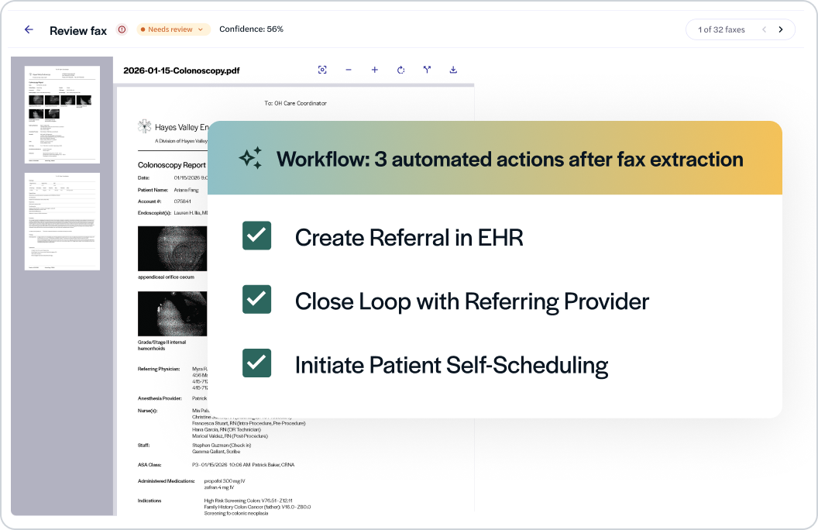Image resolution: width=818 pixels, height=530 pixels.
Task: Click the Grade/Stage II internal hemorrhoids image
Action: point(172,314)
